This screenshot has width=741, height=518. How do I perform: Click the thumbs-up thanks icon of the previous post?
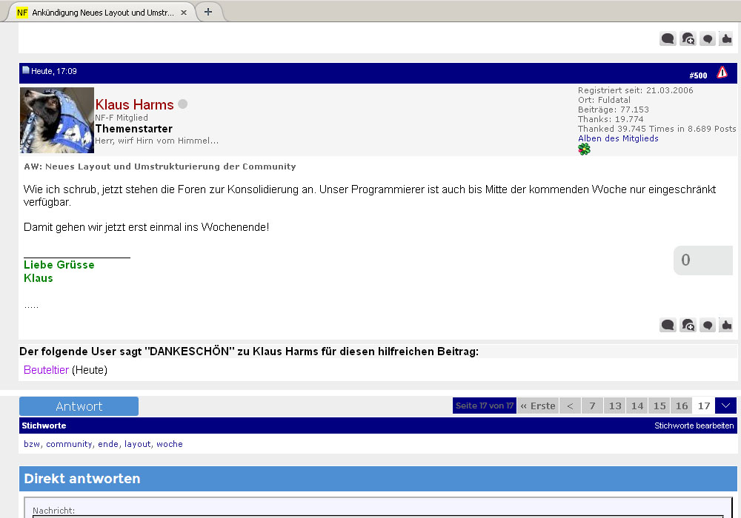coord(726,38)
